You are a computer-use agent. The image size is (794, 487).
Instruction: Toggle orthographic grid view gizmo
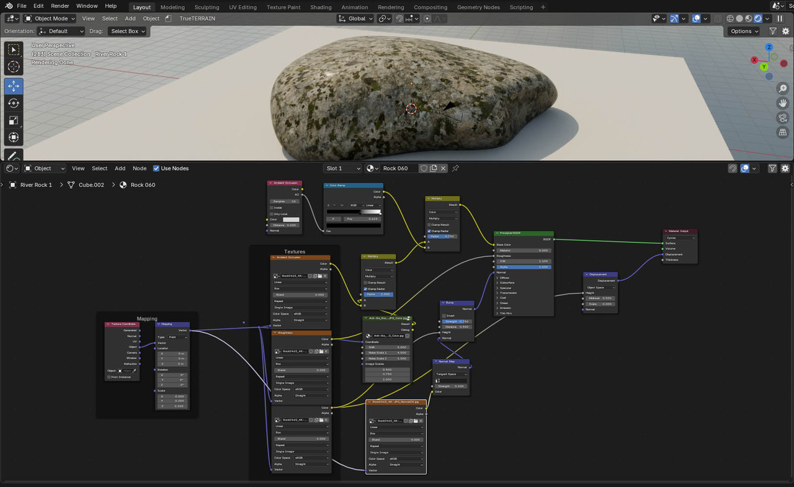pos(783,132)
